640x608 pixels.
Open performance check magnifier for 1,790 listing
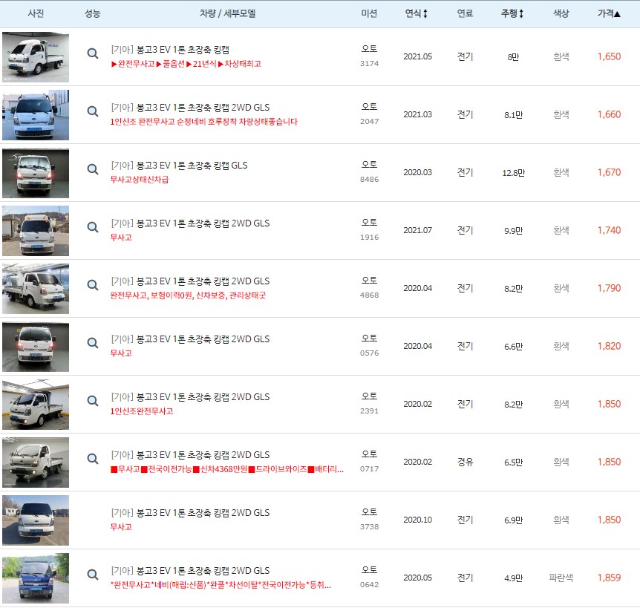click(93, 285)
